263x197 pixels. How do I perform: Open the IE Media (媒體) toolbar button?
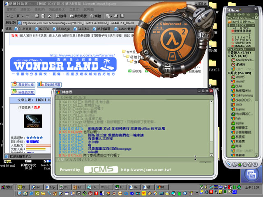(96, 16)
